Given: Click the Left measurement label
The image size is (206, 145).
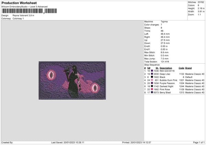Looking at the screenshot, I should pyautogui.click(x=146, y=34).
